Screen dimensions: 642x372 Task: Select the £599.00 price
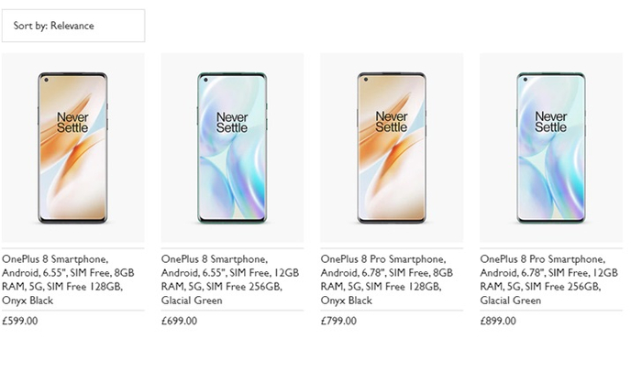[x=21, y=322]
